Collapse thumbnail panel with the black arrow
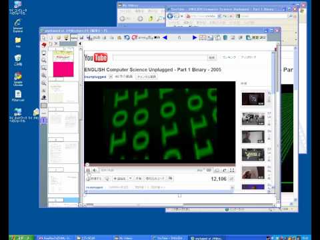Image resolution: width=320 pixels, height=240 pixels. (80, 44)
